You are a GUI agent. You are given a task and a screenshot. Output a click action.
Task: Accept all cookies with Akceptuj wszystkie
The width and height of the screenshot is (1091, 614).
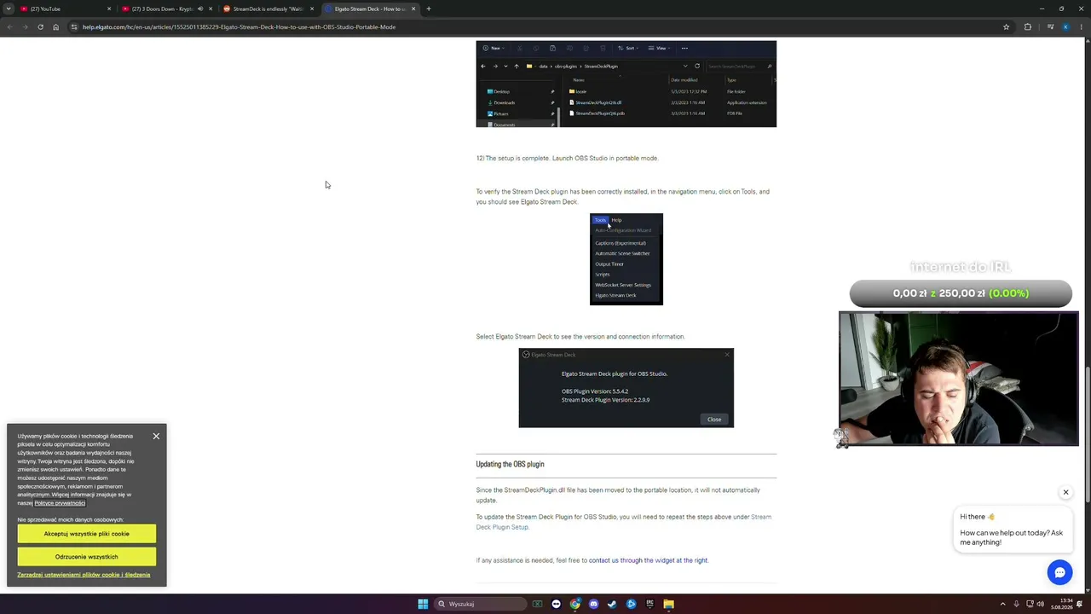tap(86, 534)
